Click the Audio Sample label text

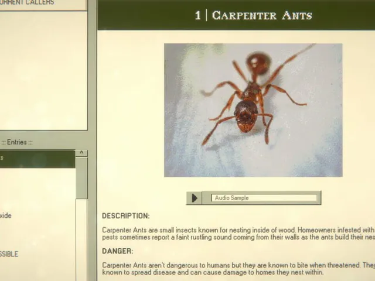[231, 198]
